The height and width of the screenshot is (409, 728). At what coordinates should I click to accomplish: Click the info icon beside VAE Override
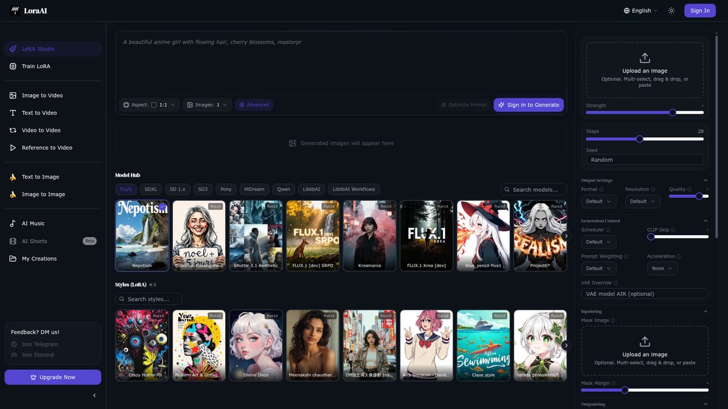pyautogui.click(x=615, y=283)
